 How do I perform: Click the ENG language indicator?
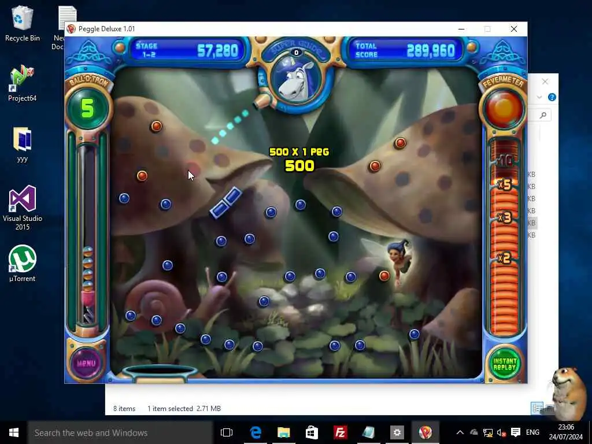[532, 432]
